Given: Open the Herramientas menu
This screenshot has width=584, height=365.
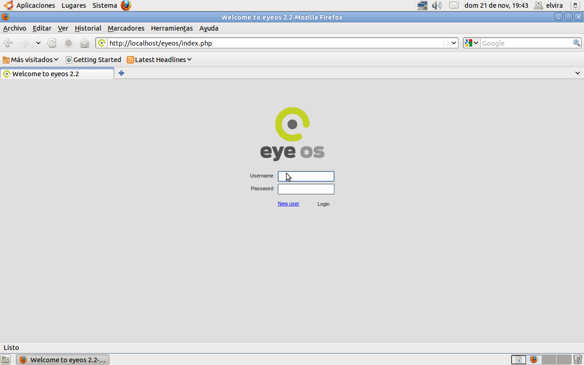Looking at the screenshot, I should pos(172,28).
